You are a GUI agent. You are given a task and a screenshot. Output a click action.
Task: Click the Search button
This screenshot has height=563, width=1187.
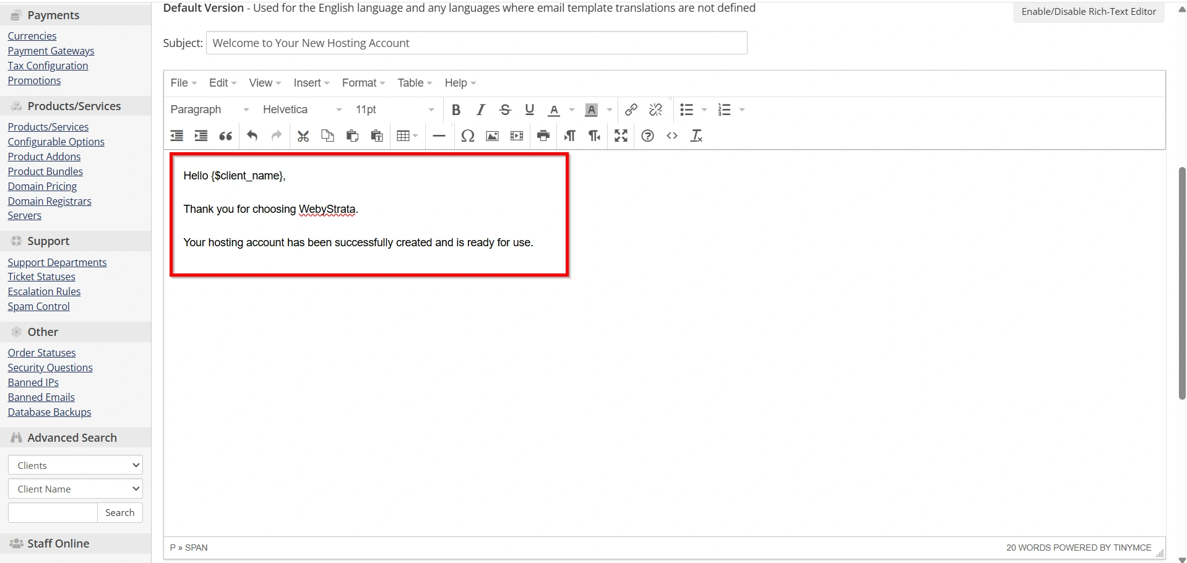(120, 513)
